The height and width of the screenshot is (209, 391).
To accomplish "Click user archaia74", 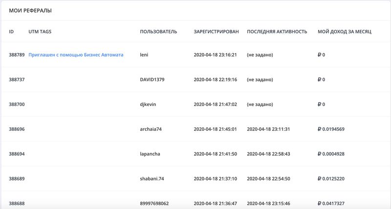I will pyautogui.click(x=152, y=129).
